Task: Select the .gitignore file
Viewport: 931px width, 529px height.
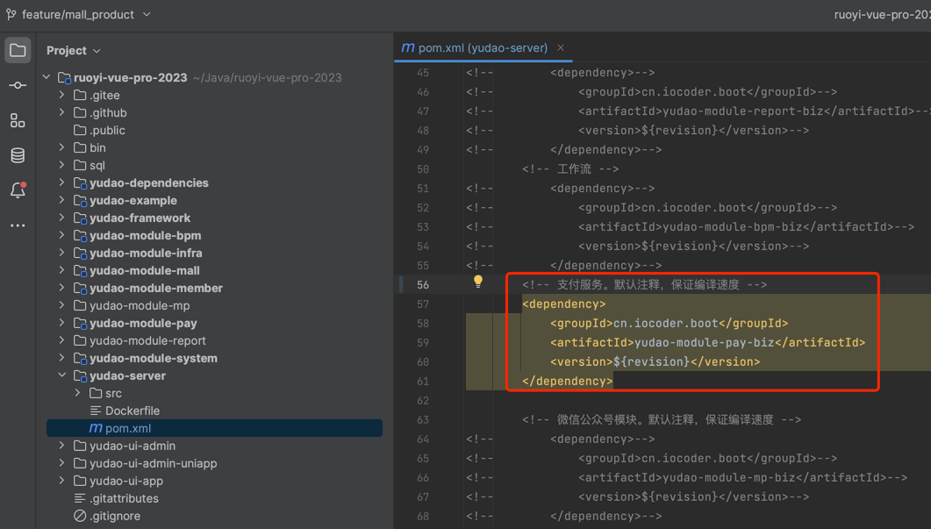Action: point(114,516)
